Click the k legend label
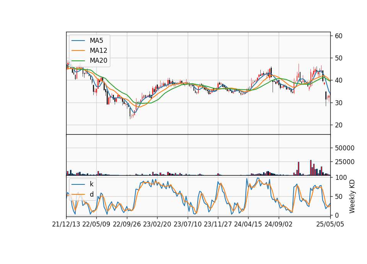Screen dimensions: 367x264 click(x=91, y=184)
